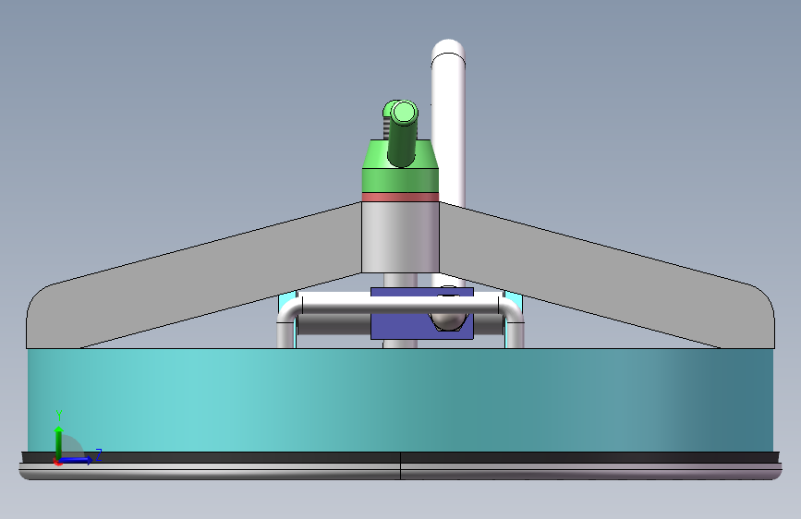Select the thin red gasket band
801x519 pixels.
pyautogui.click(x=401, y=198)
